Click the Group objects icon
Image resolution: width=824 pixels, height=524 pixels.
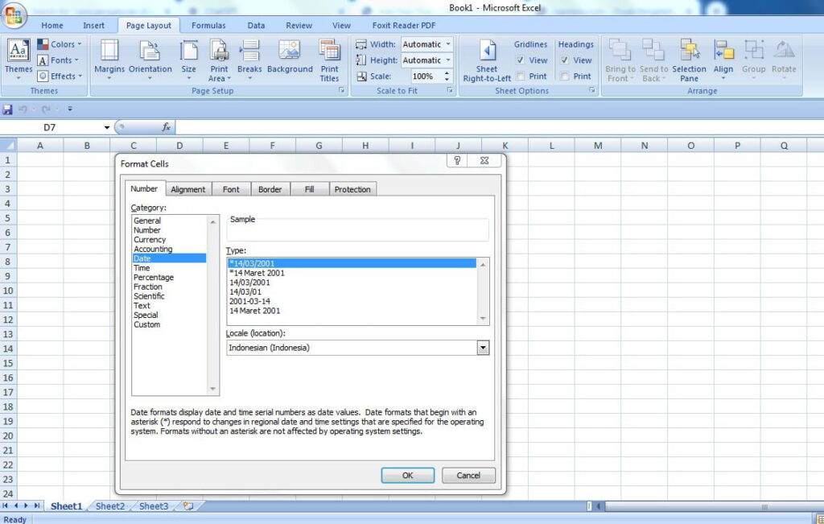point(753,50)
